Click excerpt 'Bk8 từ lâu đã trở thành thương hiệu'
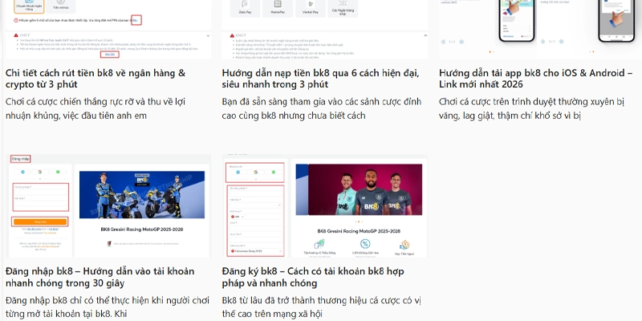The height and width of the screenshot is (321, 642). [322, 307]
